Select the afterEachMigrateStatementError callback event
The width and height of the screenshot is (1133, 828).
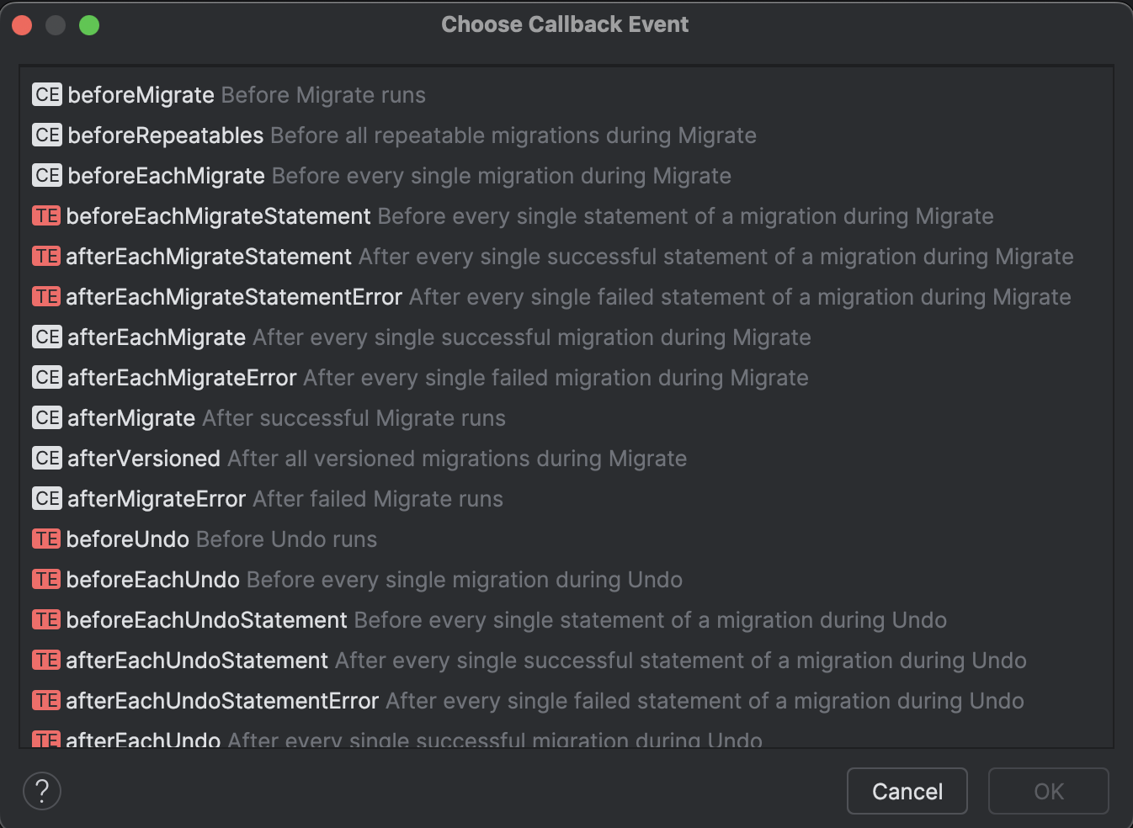(x=234, y=296)
